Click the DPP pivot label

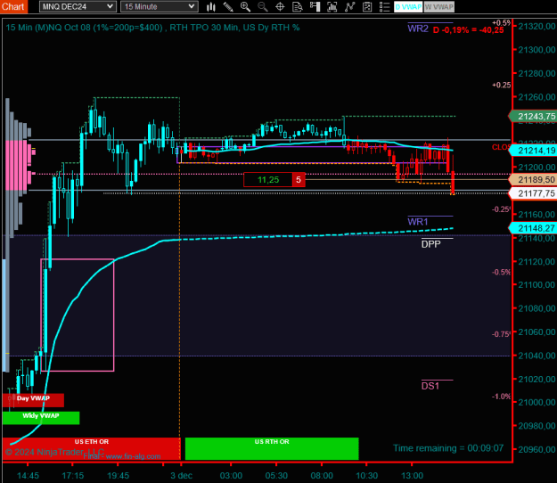[430, 244]
